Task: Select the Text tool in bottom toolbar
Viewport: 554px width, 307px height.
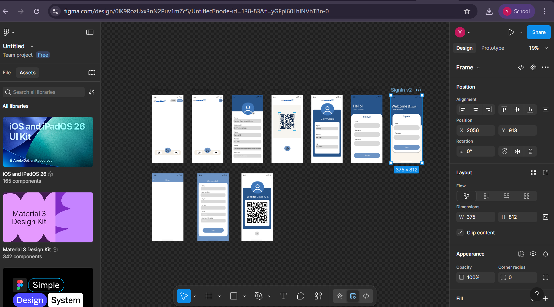Action: point(283,296)
